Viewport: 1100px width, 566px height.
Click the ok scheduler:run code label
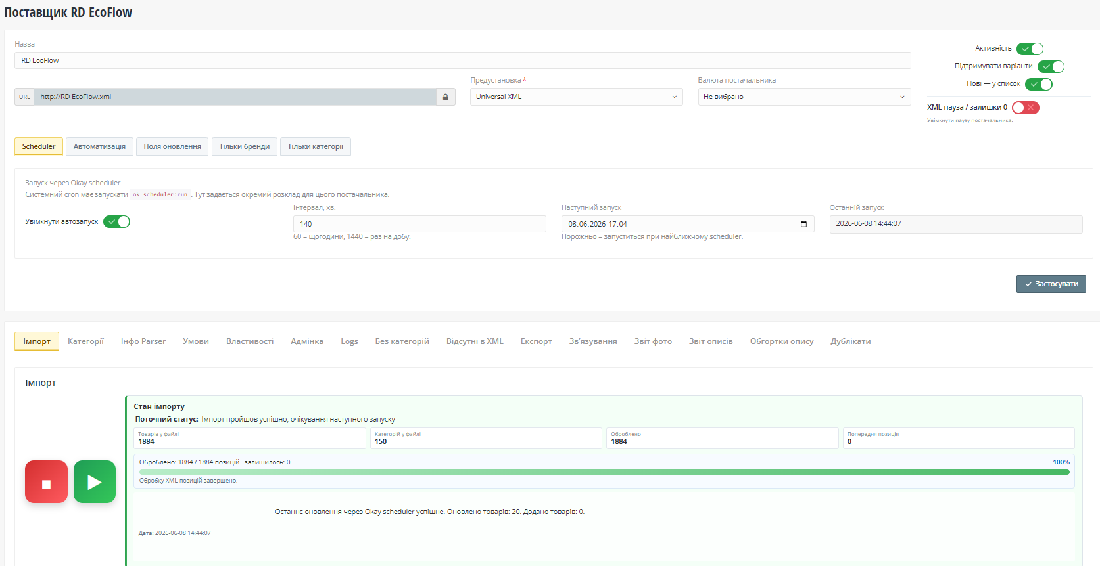[x=160, y=194]
